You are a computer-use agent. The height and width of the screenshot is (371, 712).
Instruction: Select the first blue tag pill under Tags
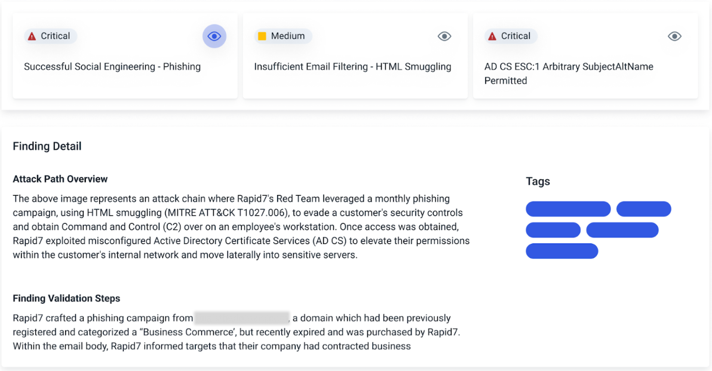[568, 209]
